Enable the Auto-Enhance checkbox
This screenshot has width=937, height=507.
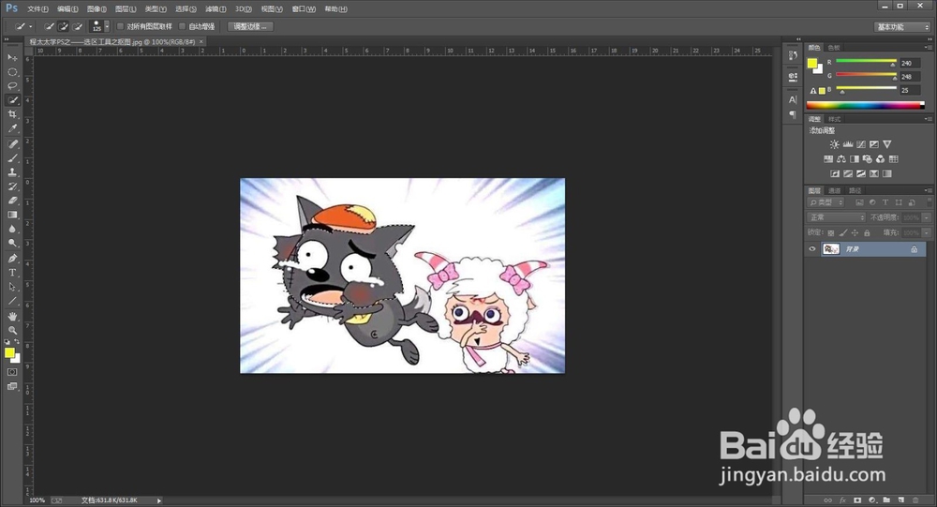point(183,26)
